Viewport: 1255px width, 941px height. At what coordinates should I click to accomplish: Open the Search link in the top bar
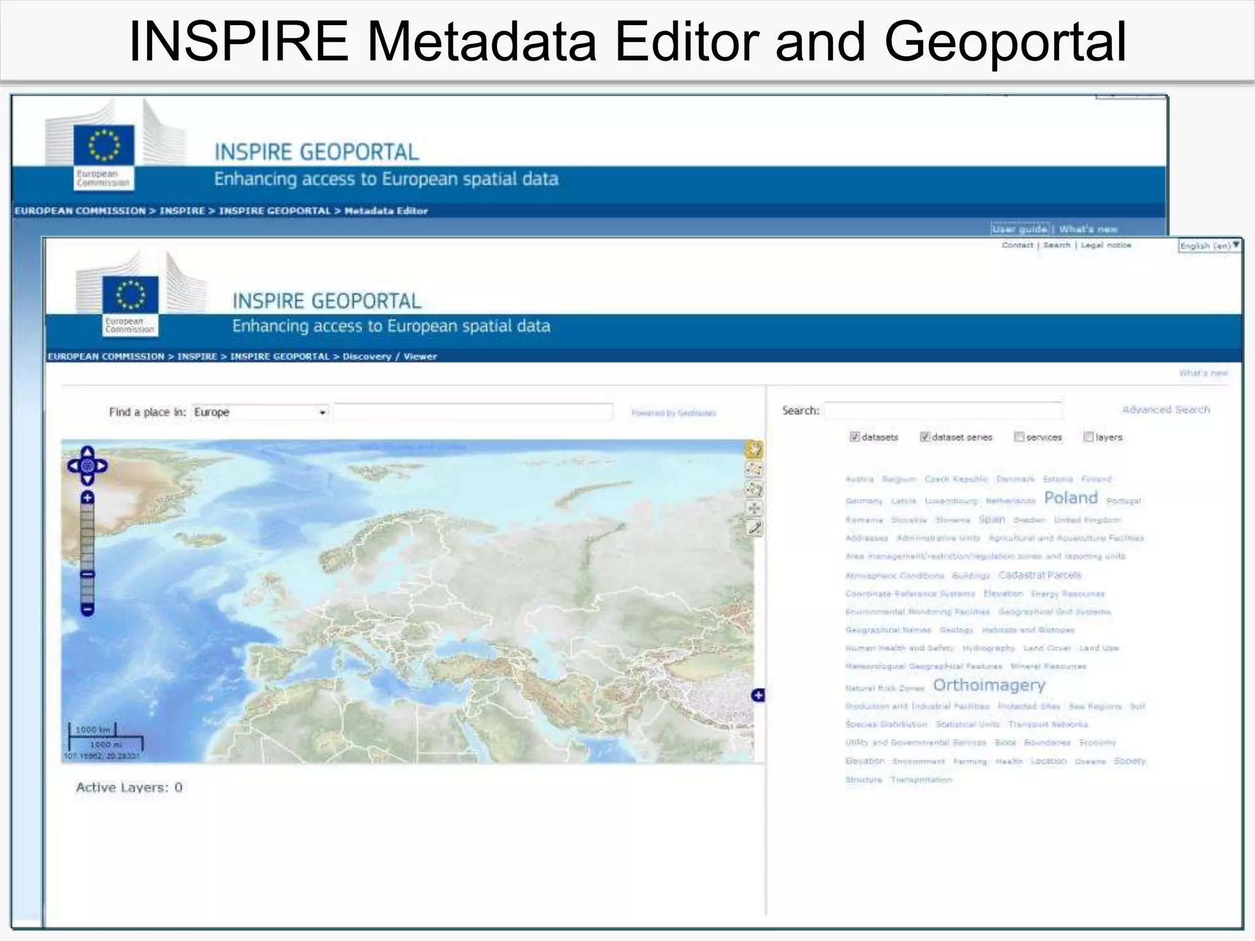click(1056, 245)
